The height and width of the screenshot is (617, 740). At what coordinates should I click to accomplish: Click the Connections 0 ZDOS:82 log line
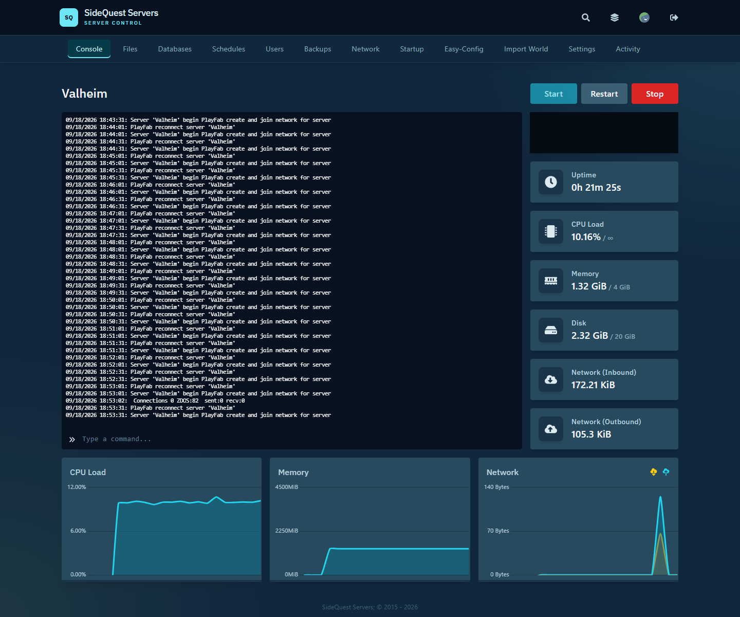point(155,401)
